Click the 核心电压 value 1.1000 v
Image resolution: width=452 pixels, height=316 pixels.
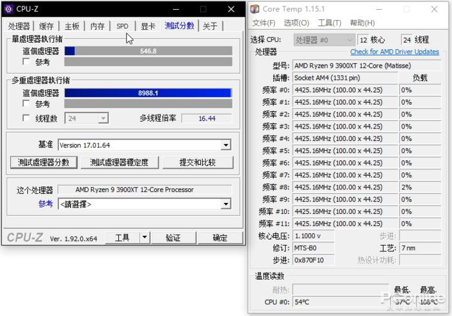pos(313,236)
